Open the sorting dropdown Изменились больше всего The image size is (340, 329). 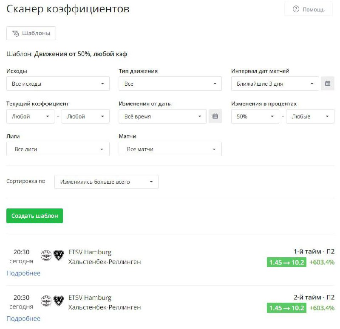coord(106,182)
